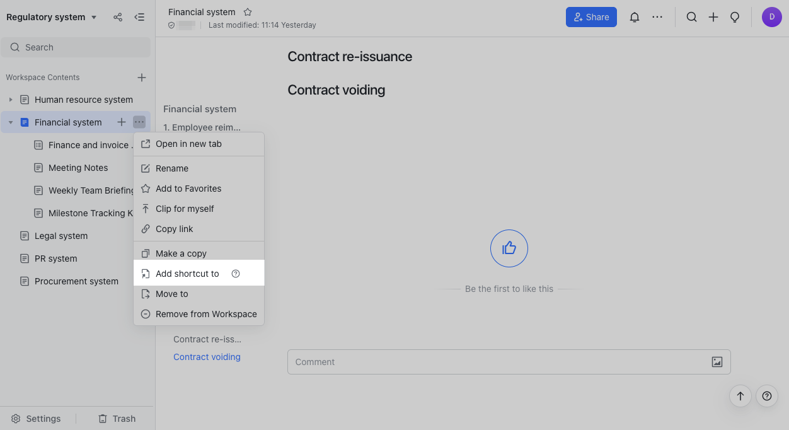This screenshot has height=430, width=789.
Task: Expand the Human resource system tree item
Action: [x=11, y=100]
